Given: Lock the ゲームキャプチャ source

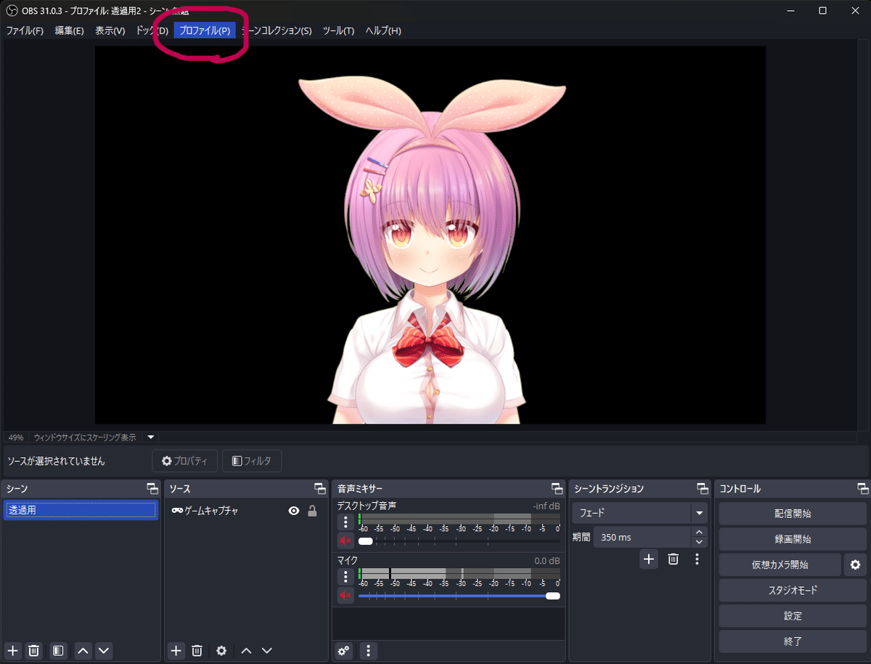Looking at the screenshot, I should [x=312, y=511].
